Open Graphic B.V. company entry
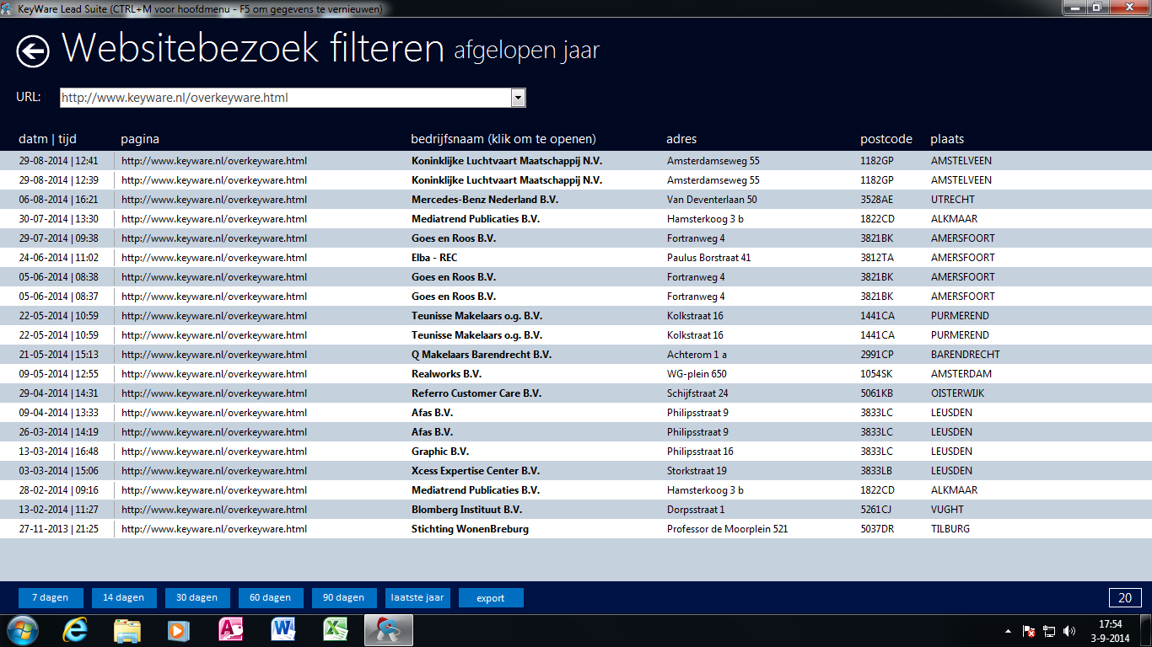Image resolution: width=1152 pixels, height=647 pixels. tap(440, 452)
